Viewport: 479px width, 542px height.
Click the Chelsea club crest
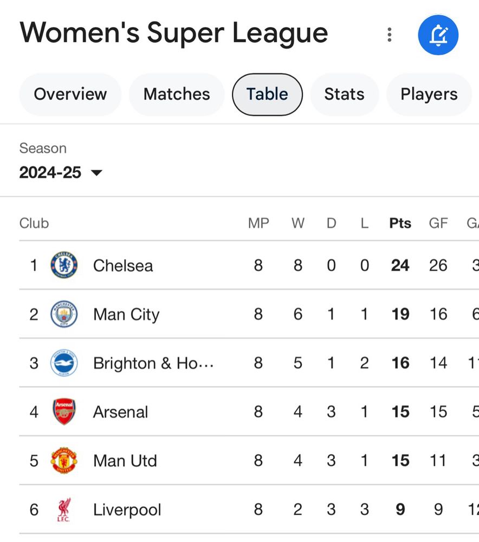click(x=64, y=266)
